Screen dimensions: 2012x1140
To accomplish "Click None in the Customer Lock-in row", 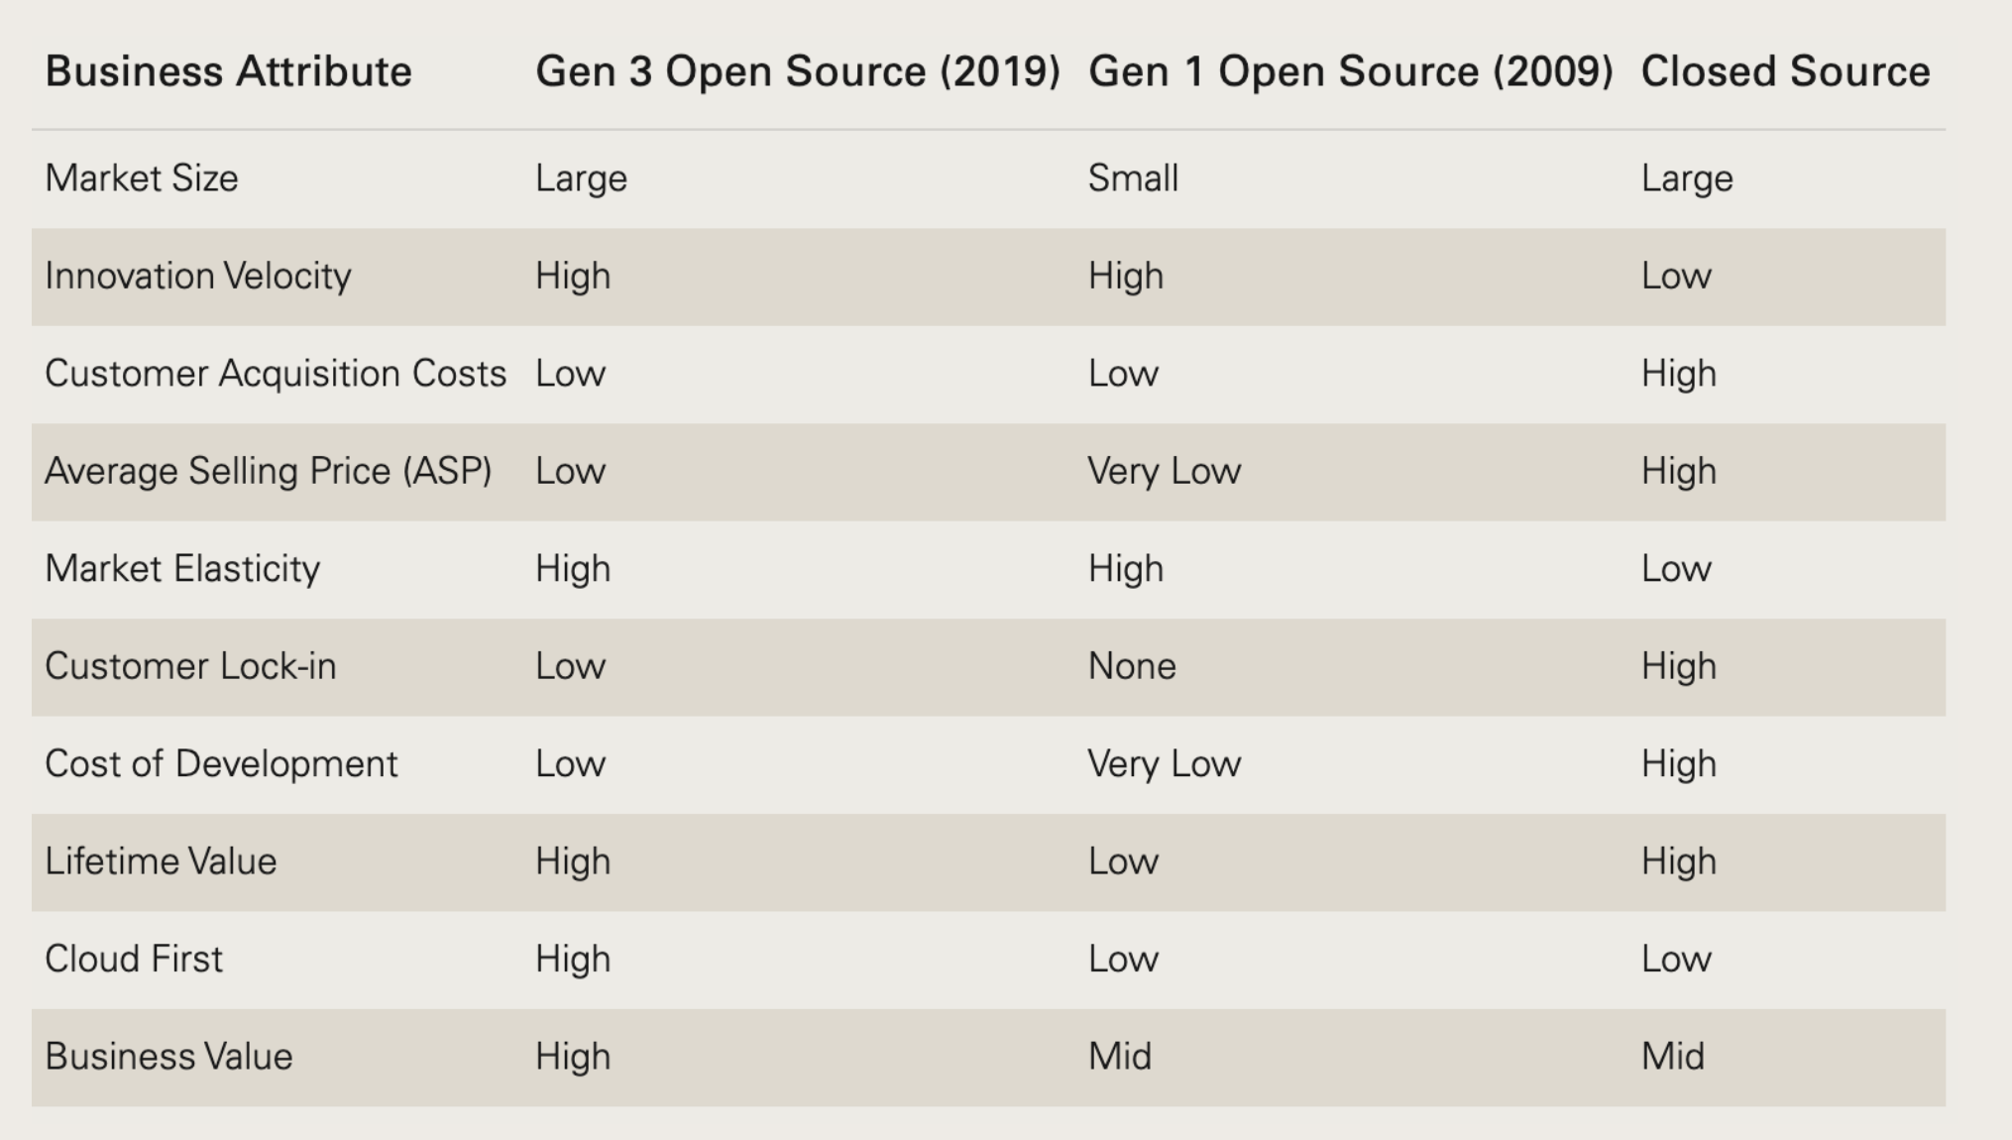I will (x=1132, y=666).
